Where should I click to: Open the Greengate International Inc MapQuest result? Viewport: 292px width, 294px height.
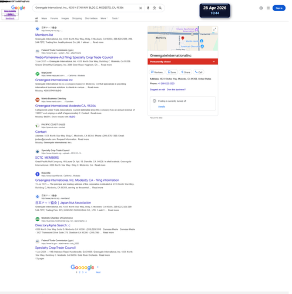(x=54, y=80)
